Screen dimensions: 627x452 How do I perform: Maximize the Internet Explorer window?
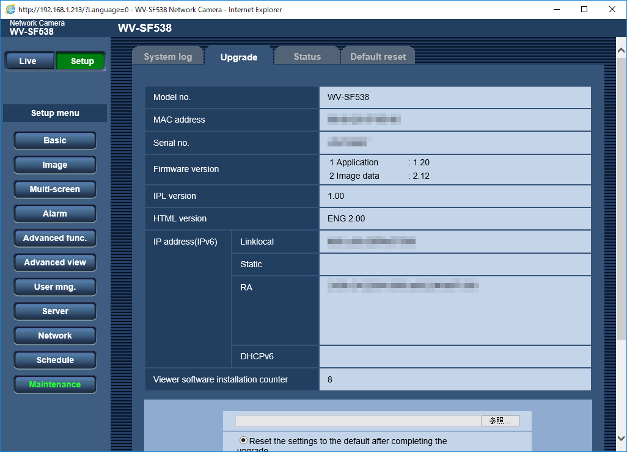[x=584, y=9]
